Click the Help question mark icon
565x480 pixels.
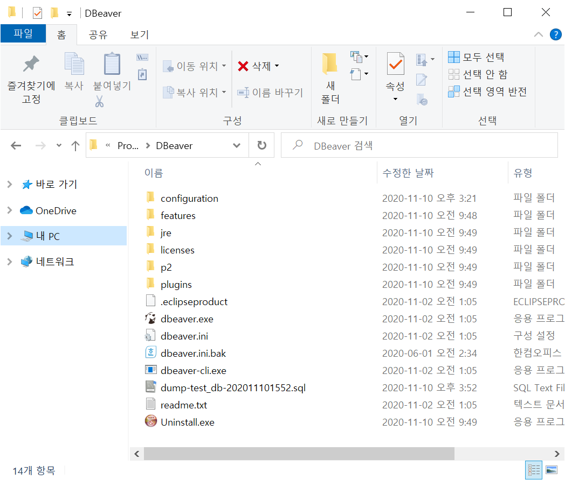pyautogui.click(x=555, y=34)
